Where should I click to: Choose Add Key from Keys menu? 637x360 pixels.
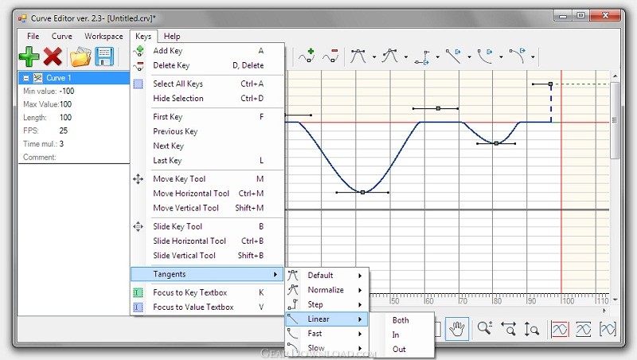tap(207, 51)
